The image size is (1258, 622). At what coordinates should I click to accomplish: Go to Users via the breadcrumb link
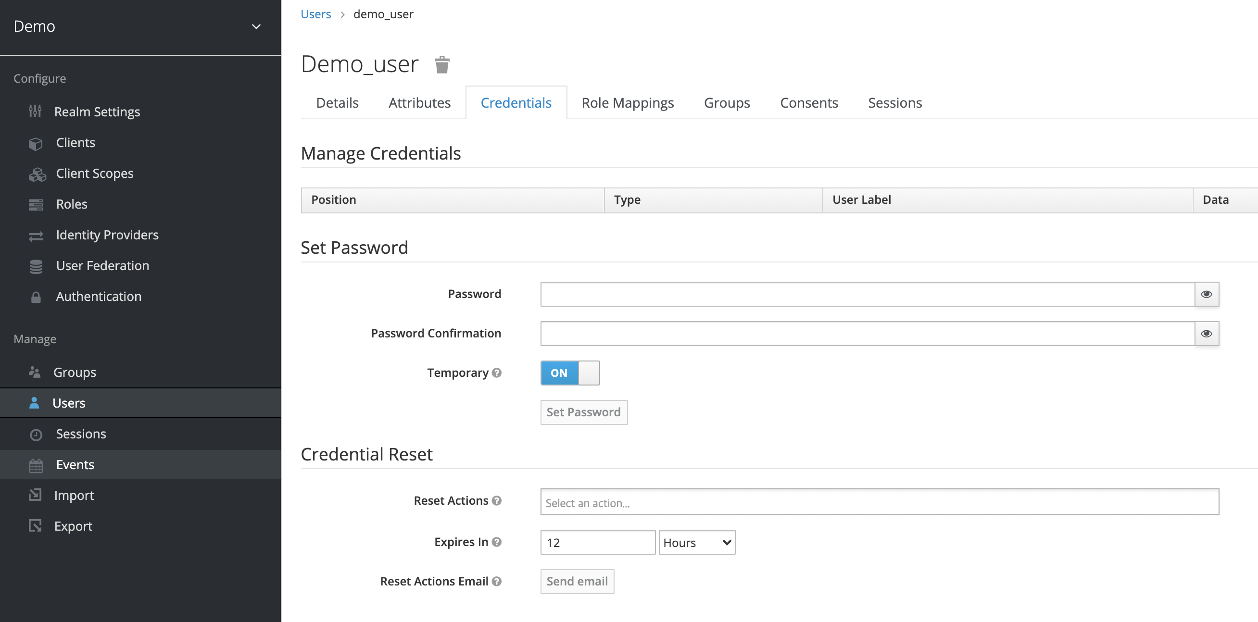[315, 14]
